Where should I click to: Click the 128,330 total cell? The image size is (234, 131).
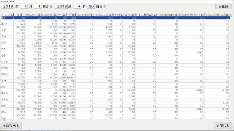(x=19, y=103)
